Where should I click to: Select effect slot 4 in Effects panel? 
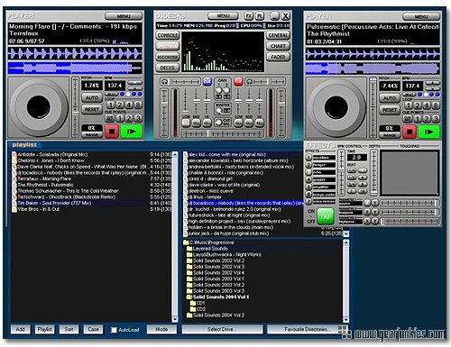[x=308, y=179]
